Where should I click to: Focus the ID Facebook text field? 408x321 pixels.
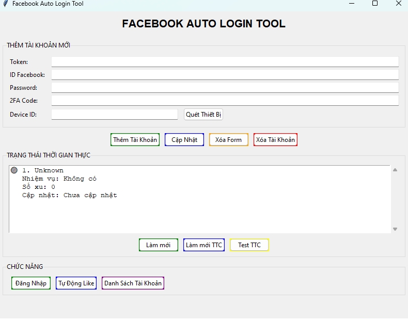(225, 75)
